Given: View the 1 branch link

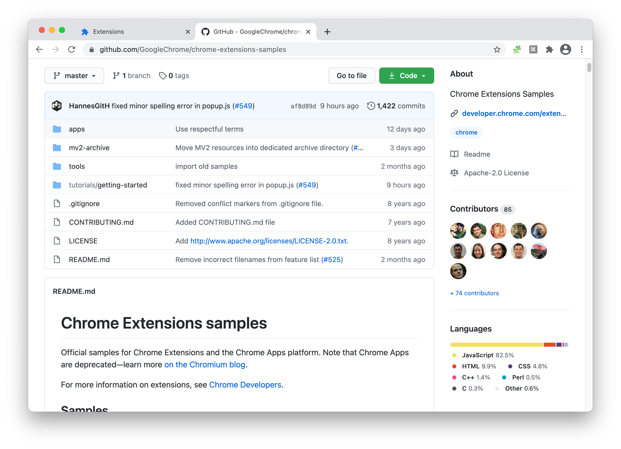Looking at the screenshot, I should point(131,76).
